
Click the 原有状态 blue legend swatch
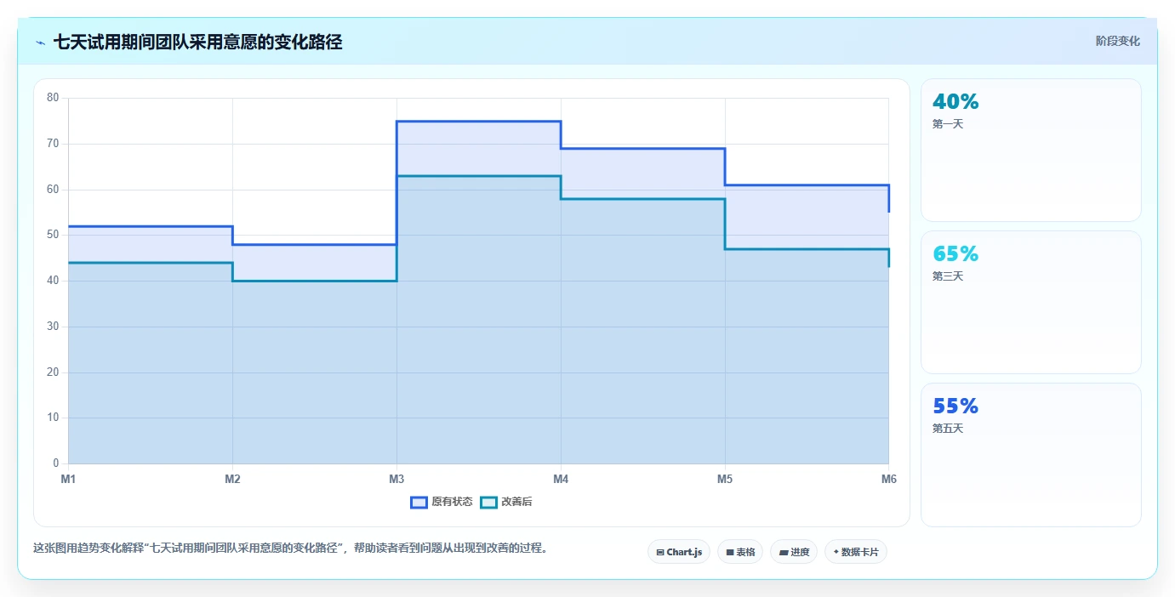click(419, 502)
